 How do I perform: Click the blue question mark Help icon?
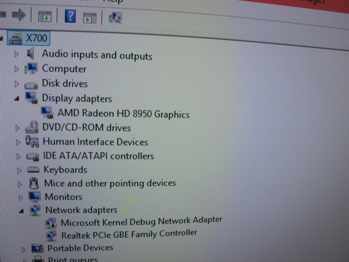pyautogui.click(x=70, y=16)
